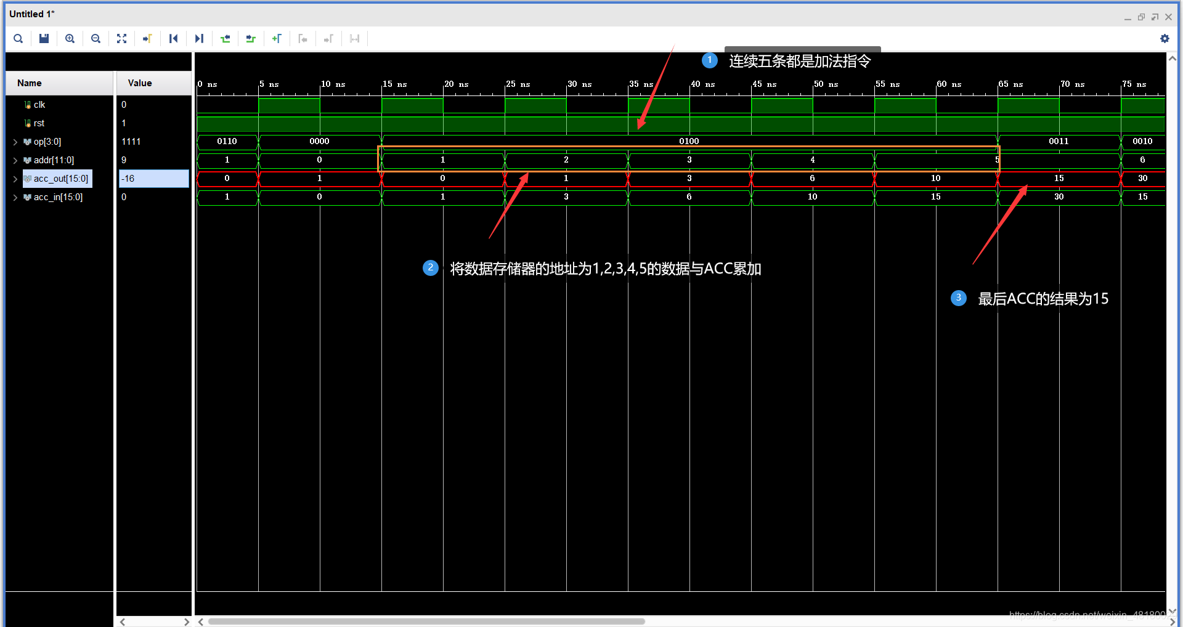Select the addr[11:0] signal name
This screenshot has width=1183, height=627.
(x=54, y=160)
